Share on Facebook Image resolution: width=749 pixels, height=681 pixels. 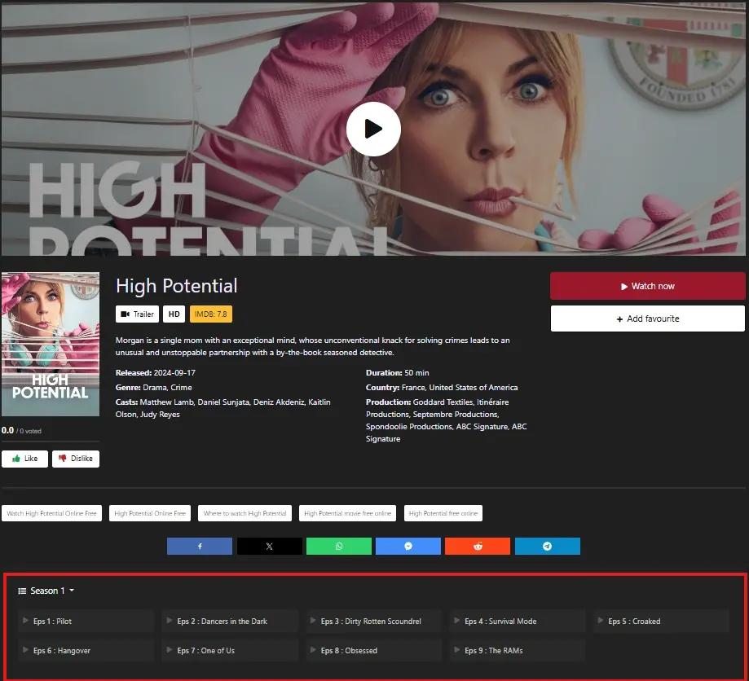click(200, 546)
